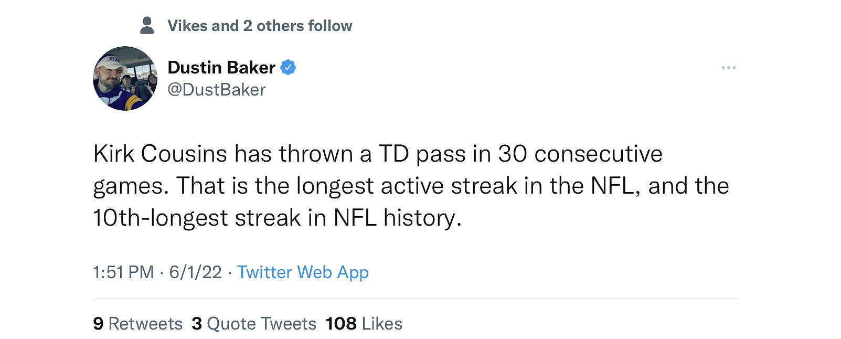Open the three-dot more options menu
The width and height of the screenshot is (841, 339).
coord(728,68)
